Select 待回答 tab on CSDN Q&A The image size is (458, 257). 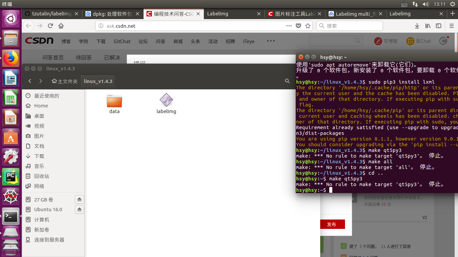pyautogui.click(x=83, y=58)
